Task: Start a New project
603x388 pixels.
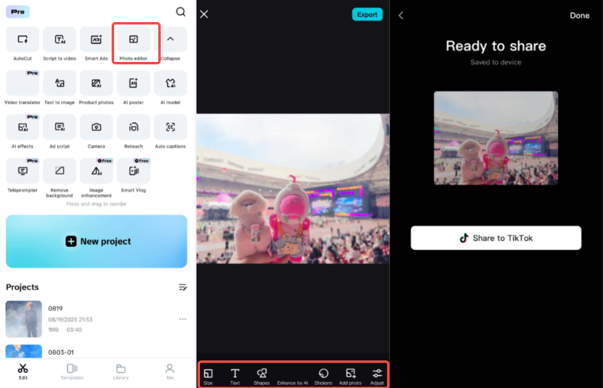Action: tap(96, 241)
